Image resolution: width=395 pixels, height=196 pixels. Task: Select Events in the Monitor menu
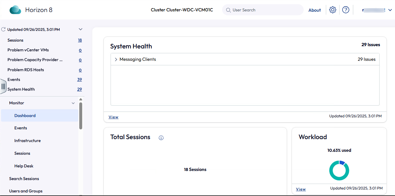[x=21, y=128]
